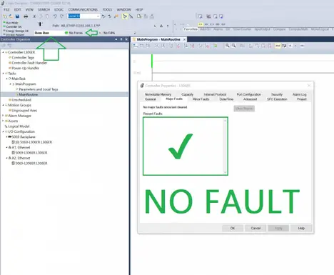This screenshot has width=334, height=275.
Task: Select the Timer/Counter instruction tab
Action: point(242,29)
